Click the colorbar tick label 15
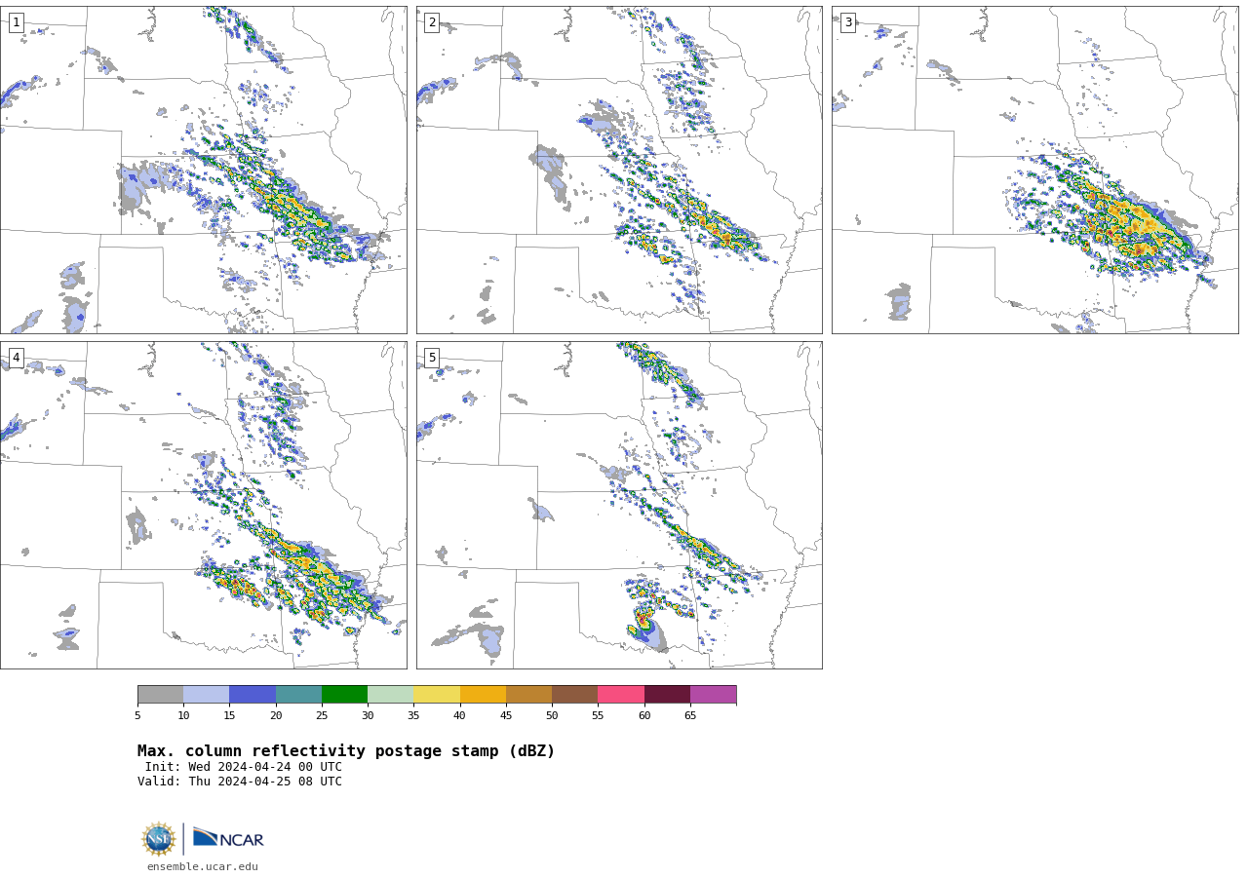This screenshot has height=878, width=1248. (x=229, y=716)
